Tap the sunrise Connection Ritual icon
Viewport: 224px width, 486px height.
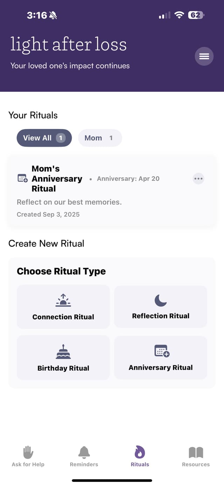[x=63, y=300]
